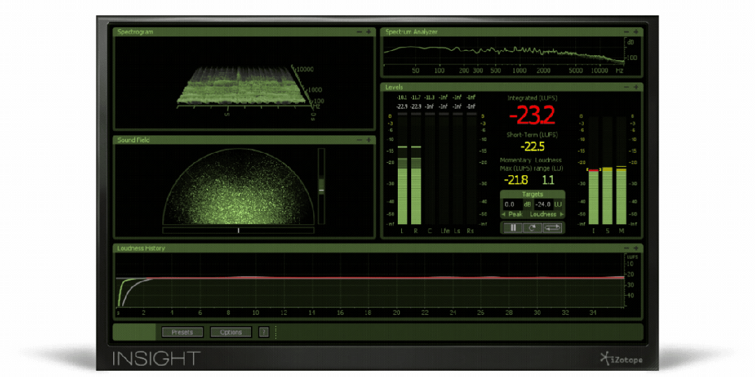Reset the loudness measurements

[532, 228]
